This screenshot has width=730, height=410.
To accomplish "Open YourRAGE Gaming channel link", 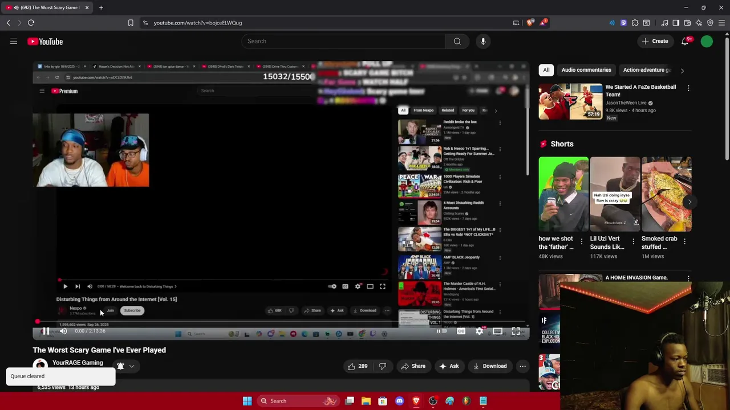I will (x=78, y=363).
